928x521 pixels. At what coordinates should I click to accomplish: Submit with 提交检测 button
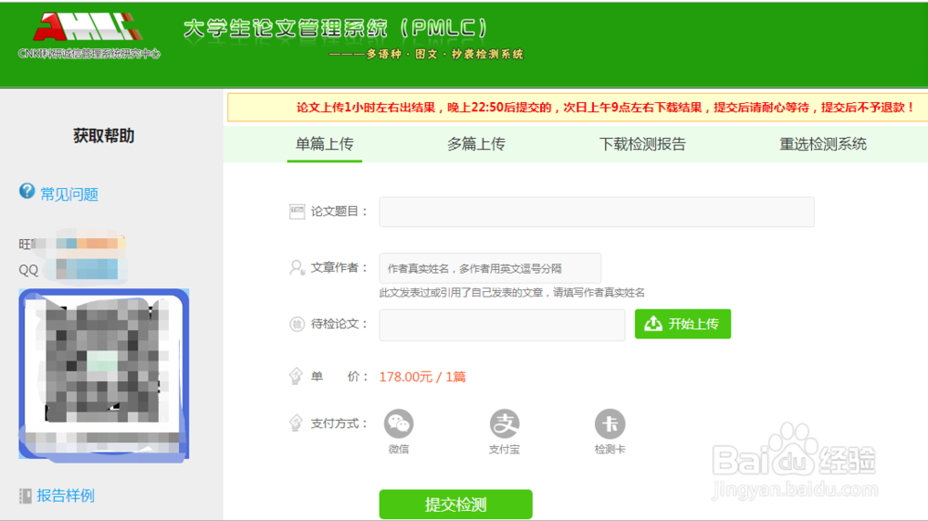pos(456,504)
